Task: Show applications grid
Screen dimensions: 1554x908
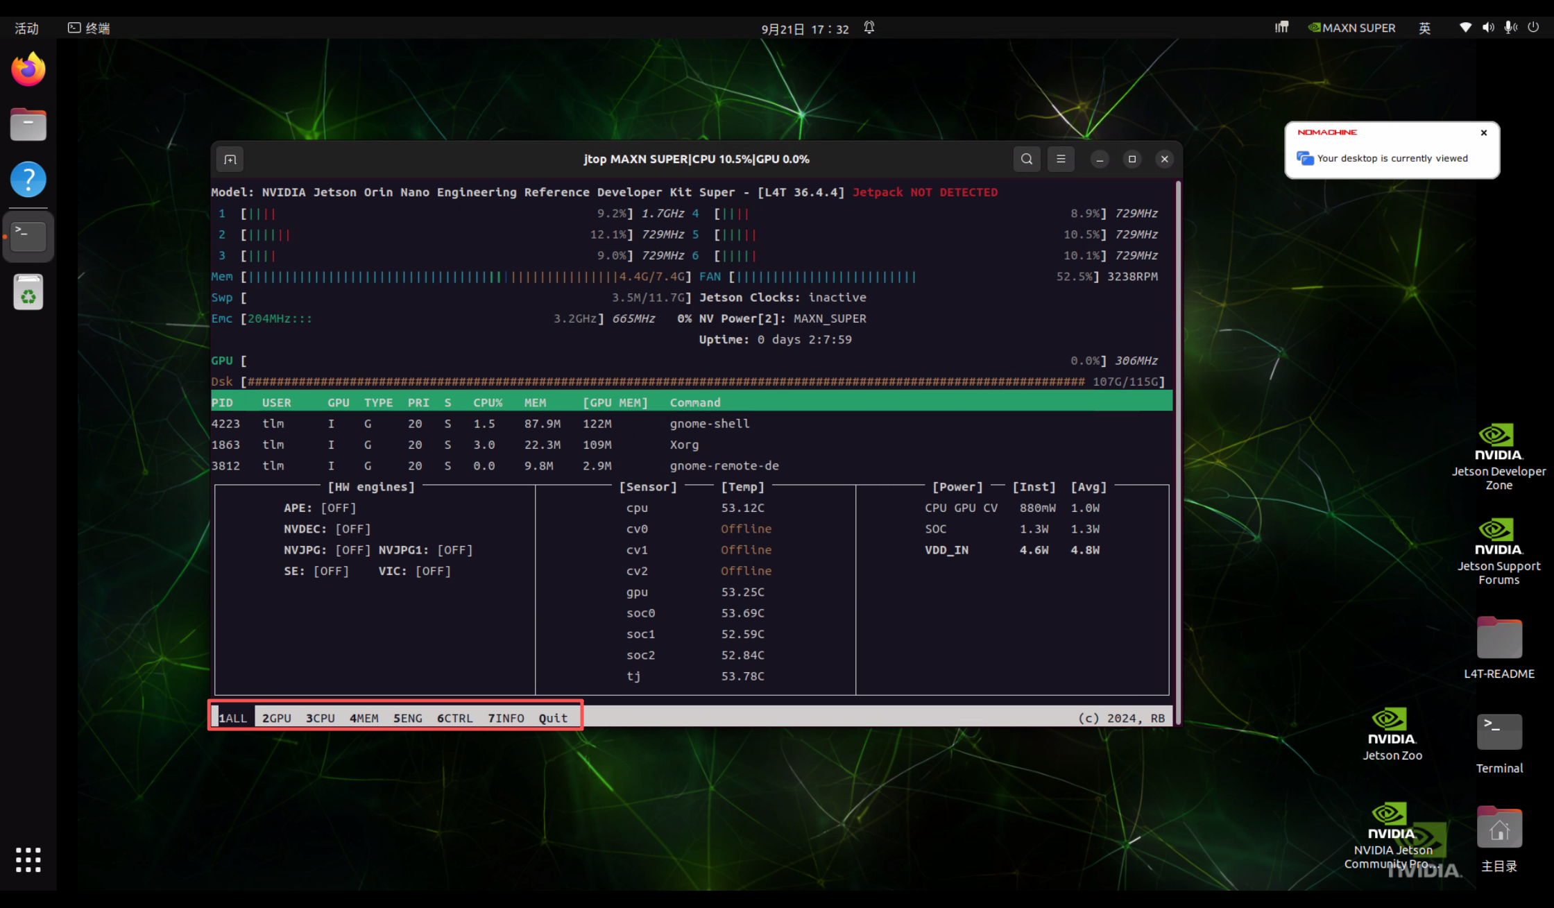Action: pyautogui.click(x=28, y=860)
